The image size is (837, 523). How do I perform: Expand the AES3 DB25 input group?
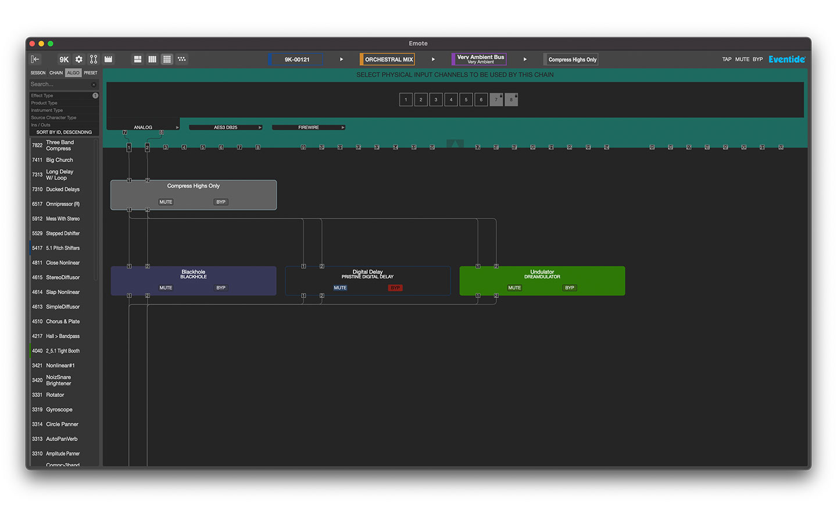click(x=226, y=127)
